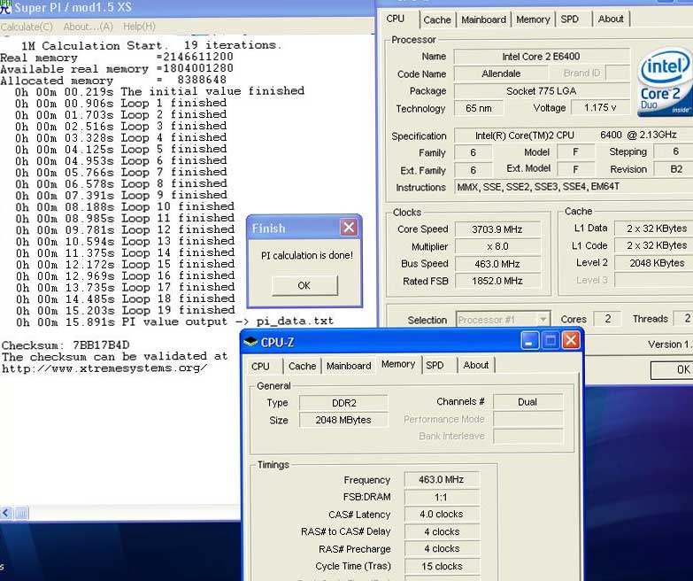Open About tab in front CPU-Z window
Image resolution: width=693 pixels, height=581 pixels.
click(x=476, y=366)
